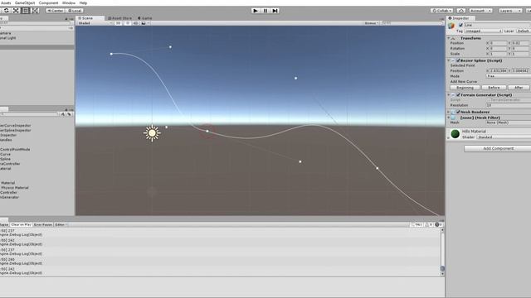This screenshot has height=298, width=531.
Task: Open the Window menu
Action: pos(69,2)
